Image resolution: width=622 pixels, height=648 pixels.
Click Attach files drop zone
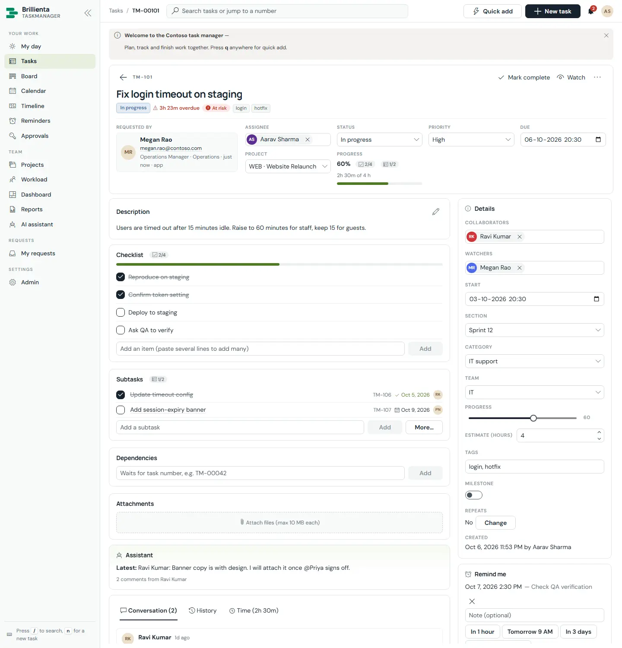pos(279,522)
